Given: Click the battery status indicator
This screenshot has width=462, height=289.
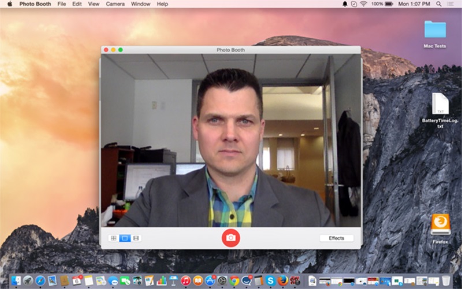Looking at the screenshot, I should pyautogui.click(x=382, y=4).
